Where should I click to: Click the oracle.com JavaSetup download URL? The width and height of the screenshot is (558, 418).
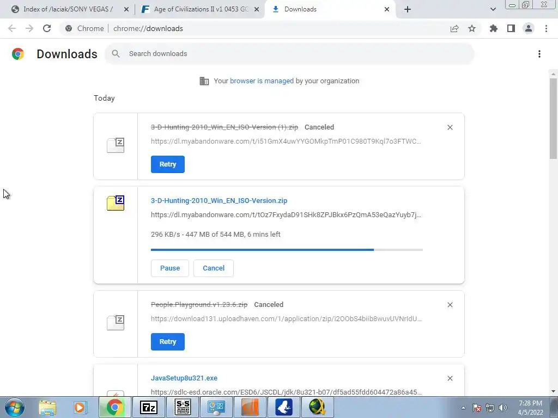click(x=286, y=392)
